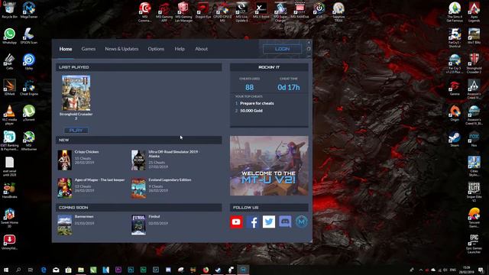Open the Facebook follow icon
489x275 pixels.
253,222
